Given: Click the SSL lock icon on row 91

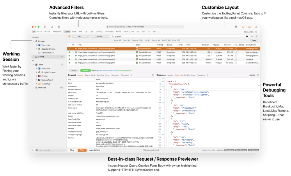Looking at the screenshot, I should coord(236,59).
